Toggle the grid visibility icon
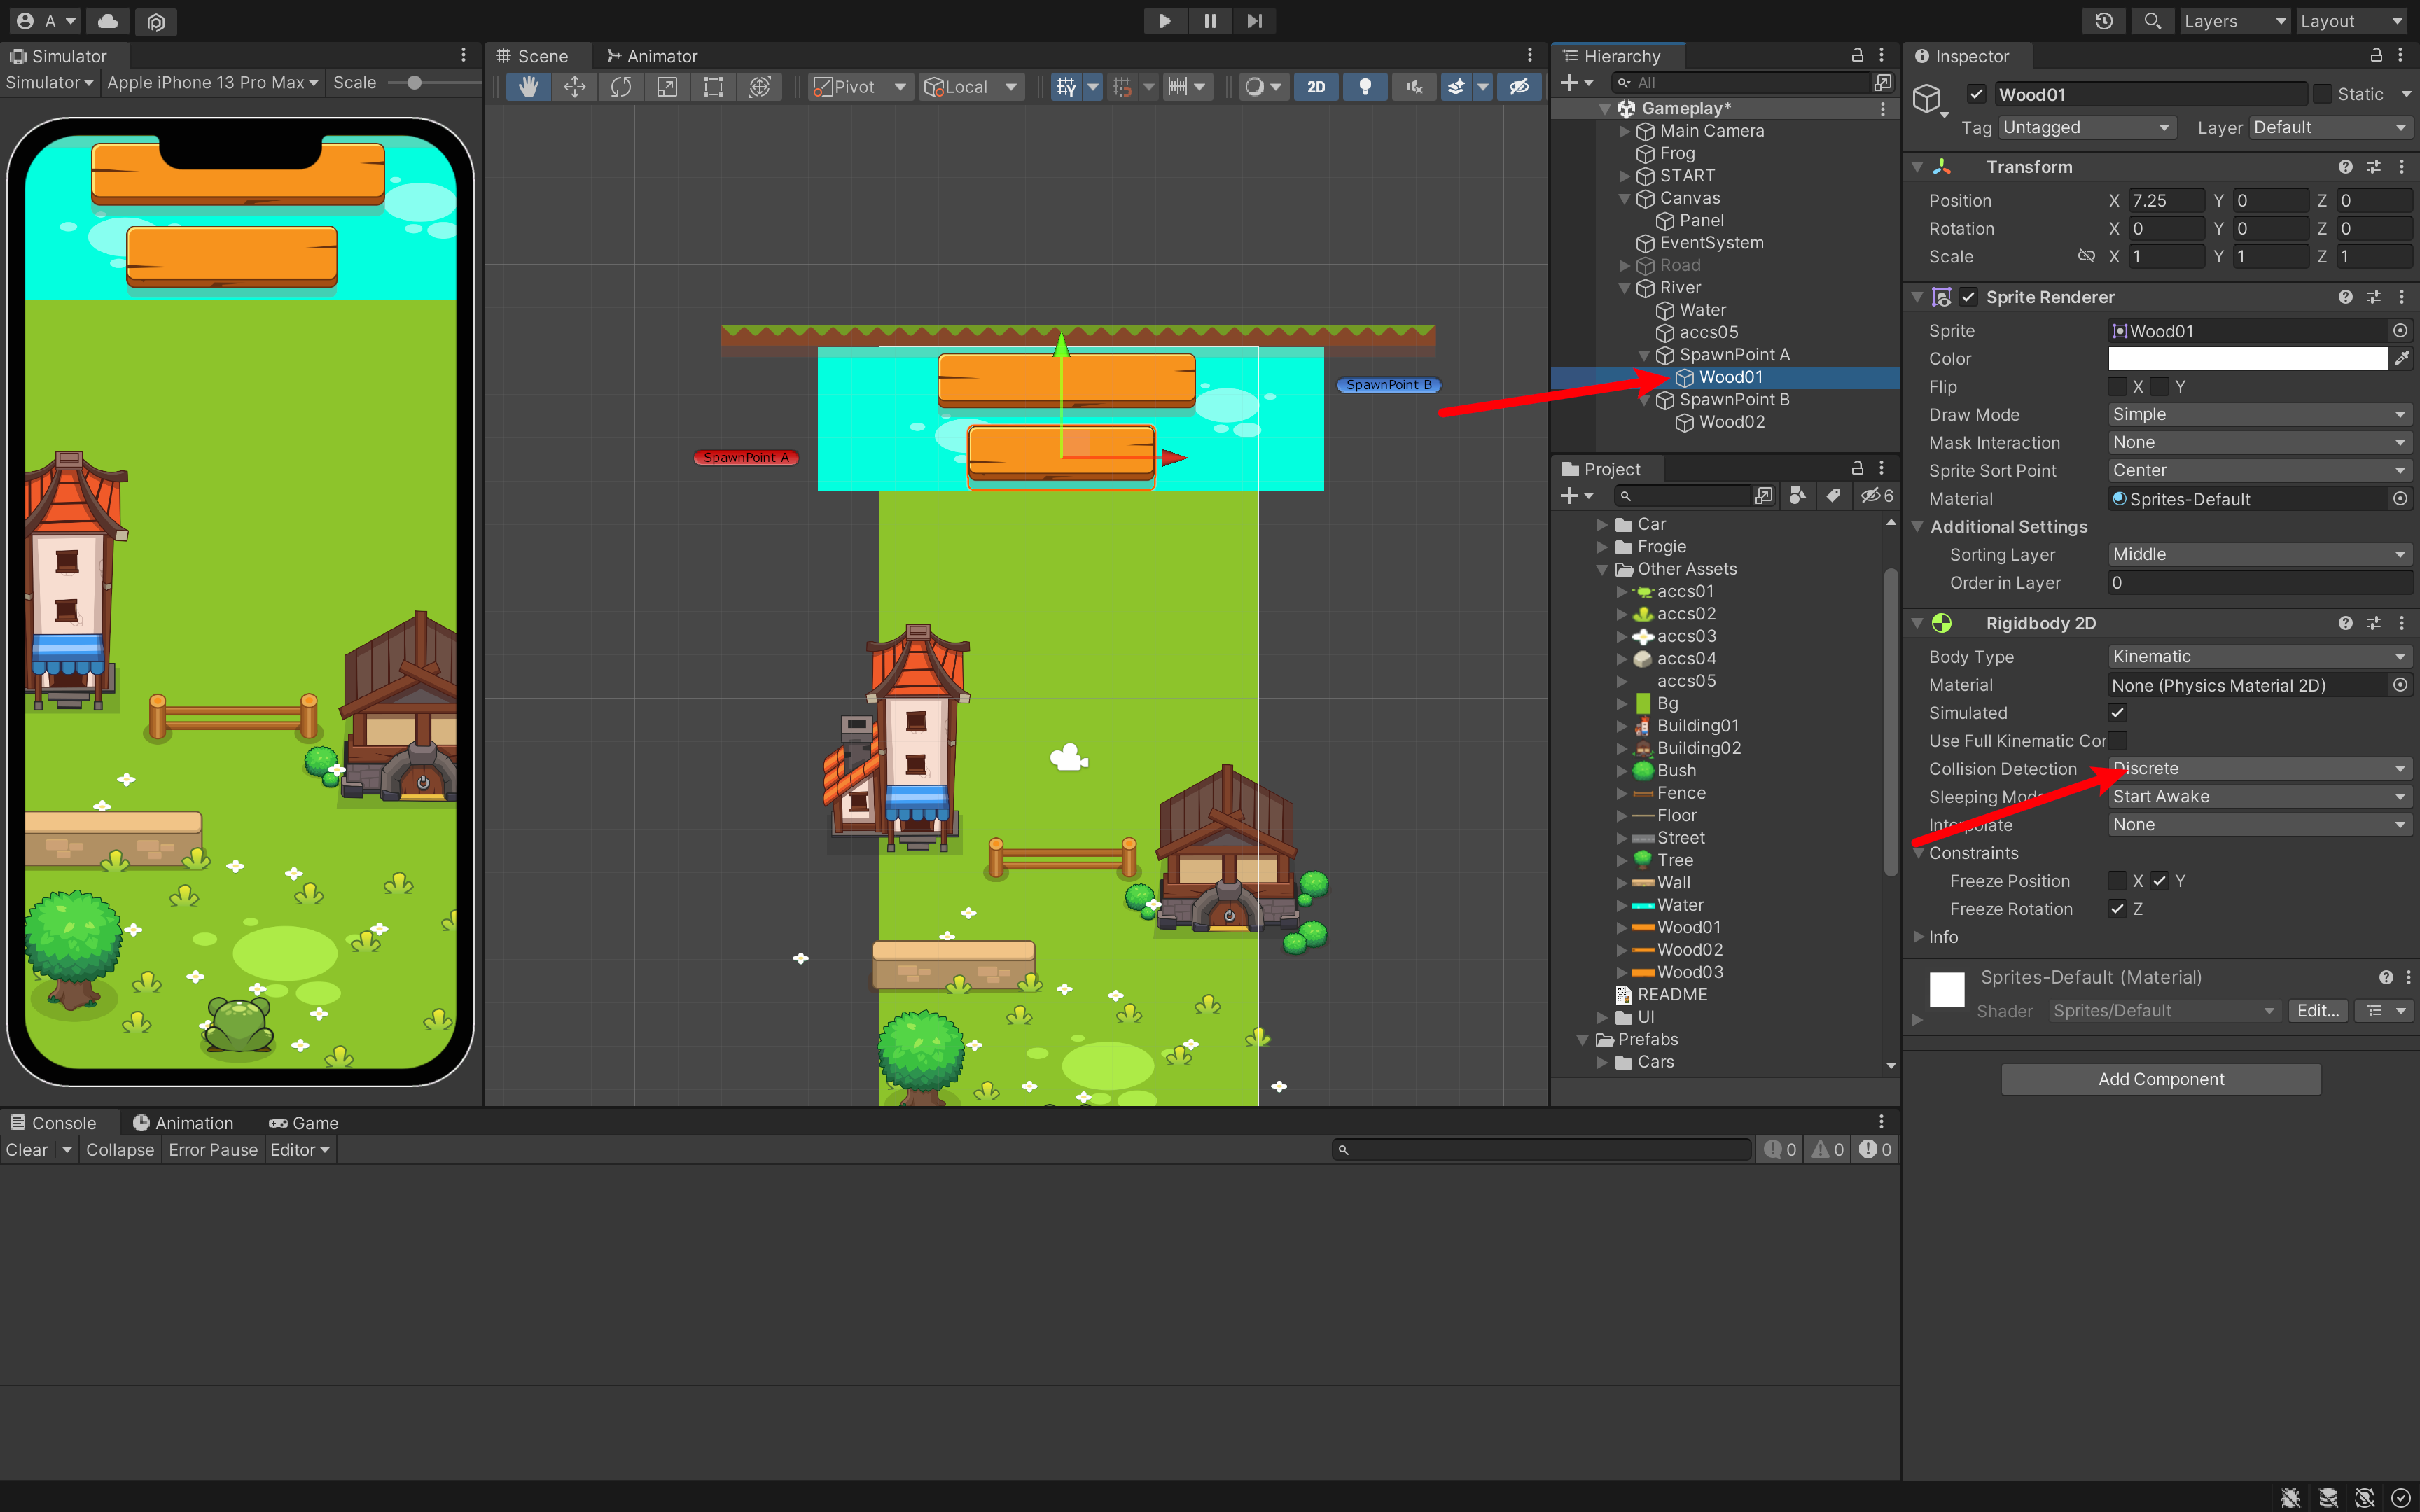This screenshot has height=1512, width=2420. (1066, 87)
